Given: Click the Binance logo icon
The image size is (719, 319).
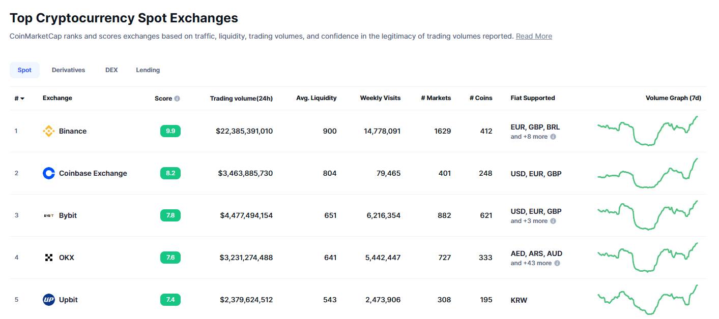Looking at the screenshot, I should (x=49, y=131).
